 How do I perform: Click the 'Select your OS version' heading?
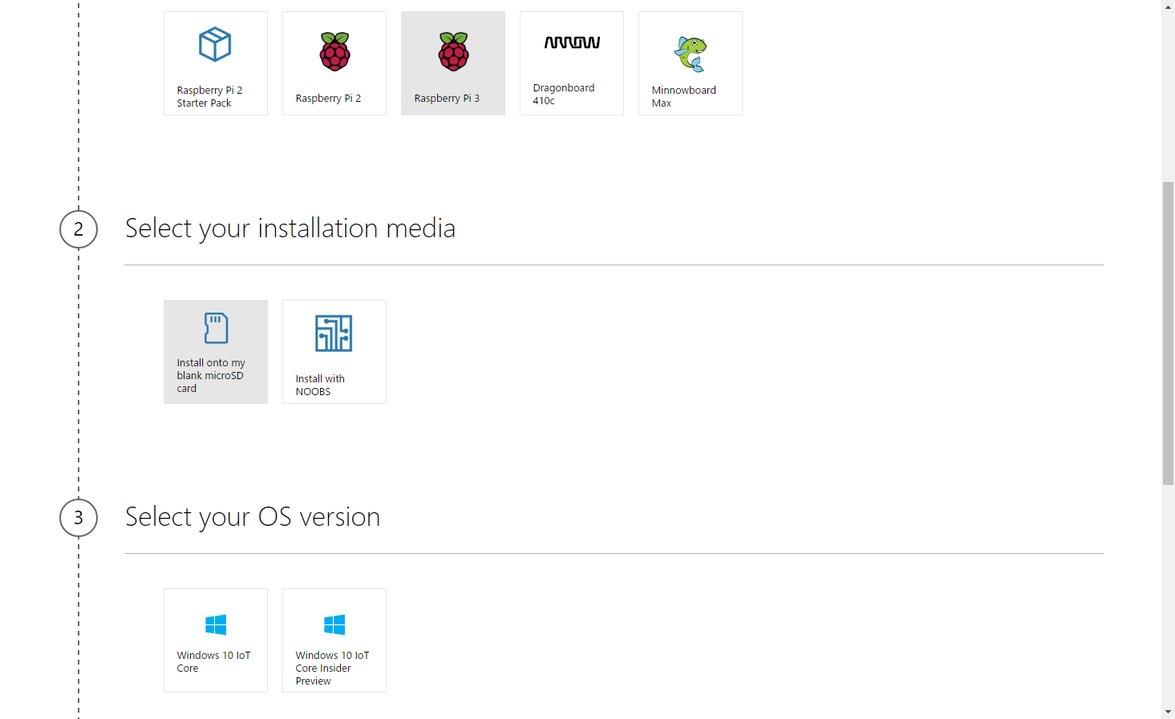click(x=253, y=517)
